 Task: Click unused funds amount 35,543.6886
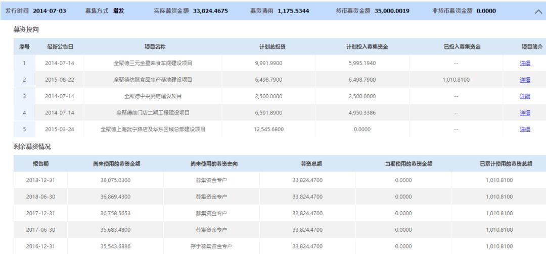tap(115, 246)
